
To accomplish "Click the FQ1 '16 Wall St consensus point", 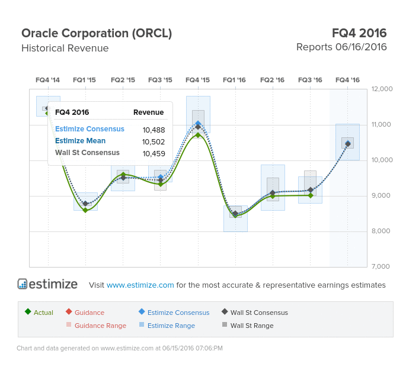I will point(235,213).
